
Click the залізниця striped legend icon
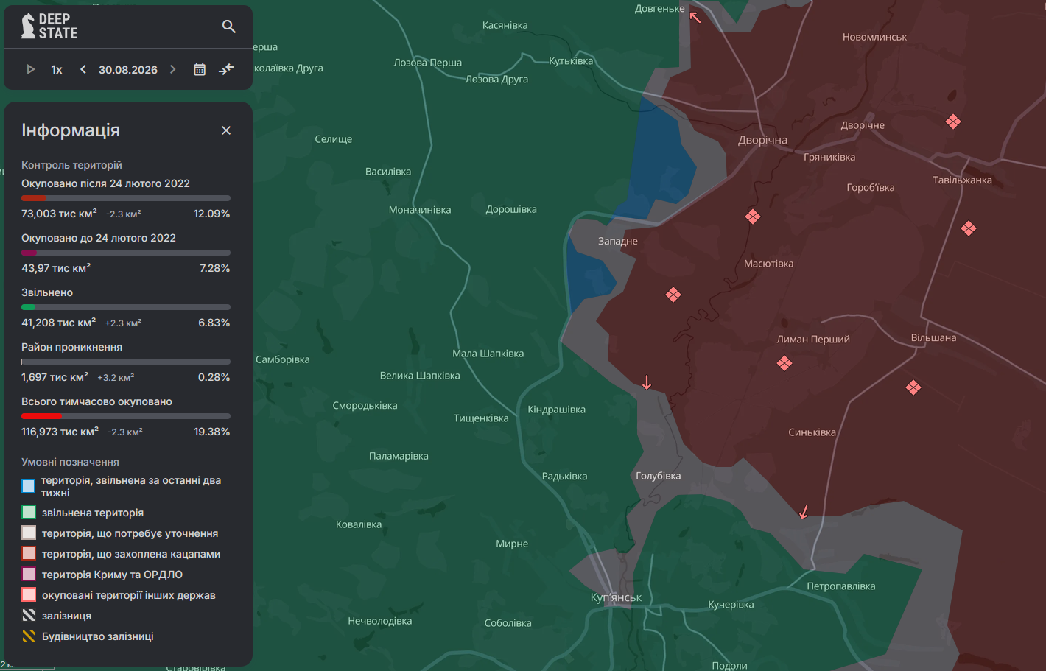[x=29, y=616]
